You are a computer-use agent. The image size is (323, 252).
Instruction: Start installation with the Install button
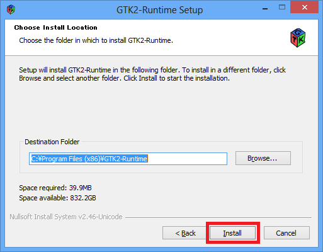[x=232, y=233]
